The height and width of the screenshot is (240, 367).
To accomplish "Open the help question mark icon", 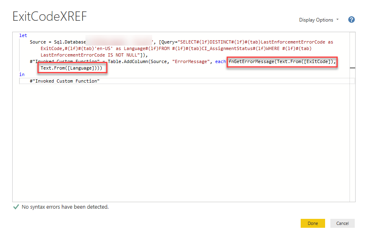I will pos(352,20).
